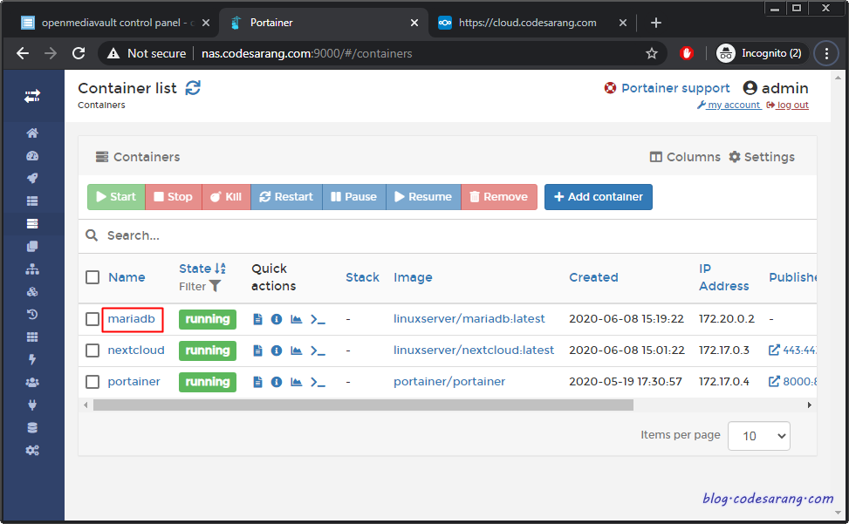Open Chrome's three-dot menu
The width and height of the screenshot is (849, 524).
[x=826, y=53]
